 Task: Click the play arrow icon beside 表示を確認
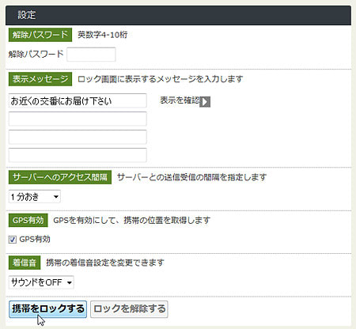point(205,102)
